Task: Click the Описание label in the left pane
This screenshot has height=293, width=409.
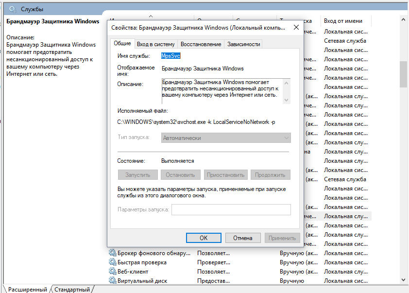Action: (x=20, y=37)
